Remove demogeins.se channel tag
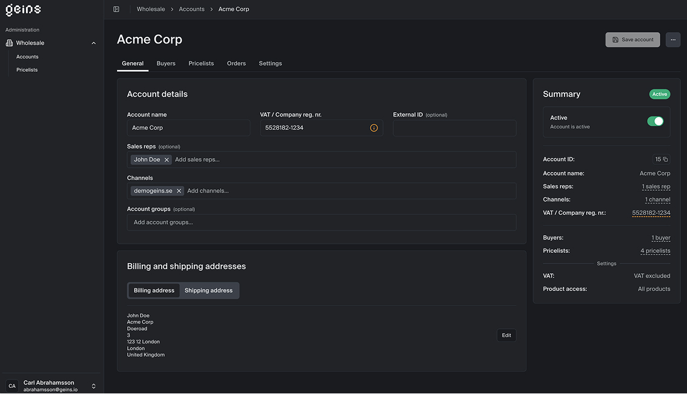This screenshot has height=394, width=687. click(x=179, y=191)
